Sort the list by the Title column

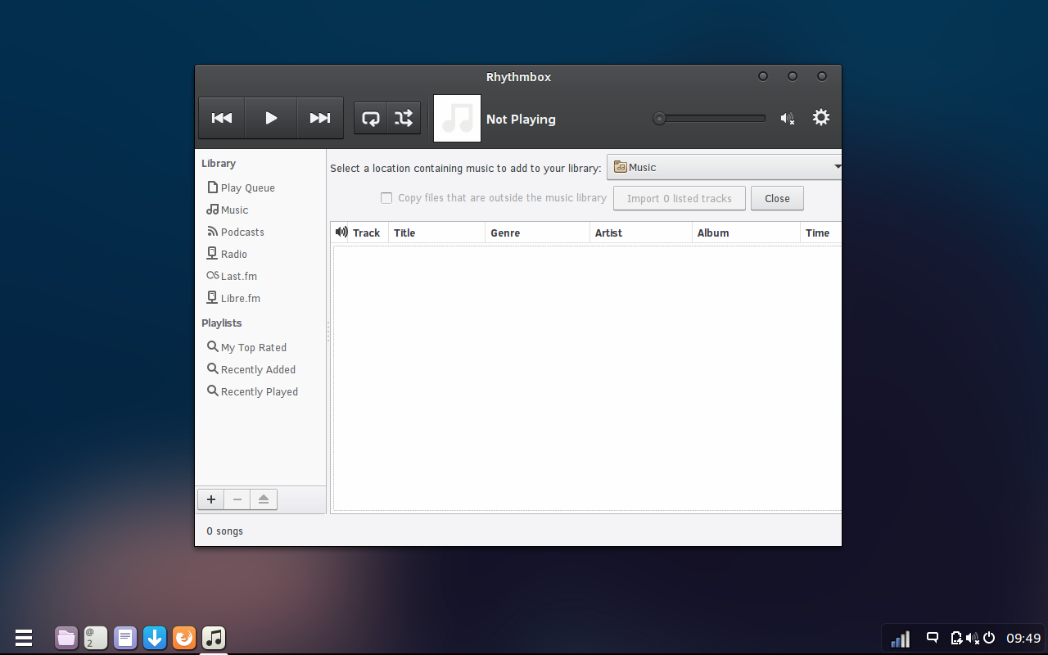[x=437, y=233]
